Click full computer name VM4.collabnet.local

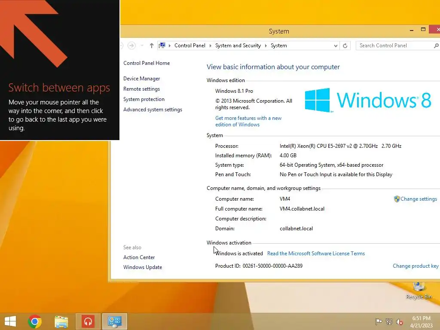302,209
